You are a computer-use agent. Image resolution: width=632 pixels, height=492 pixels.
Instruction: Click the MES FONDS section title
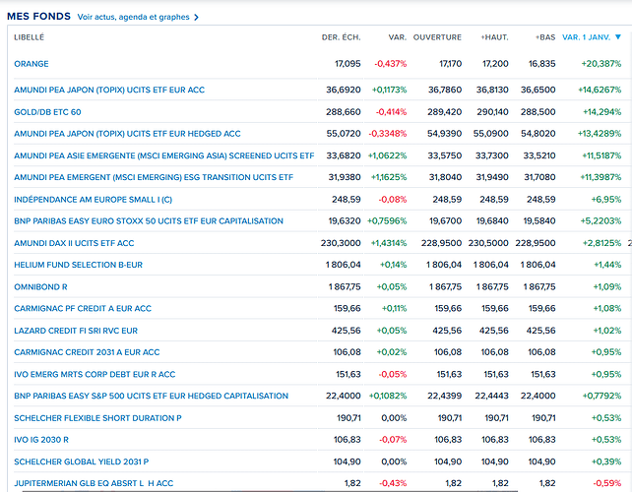click(38, 16)
